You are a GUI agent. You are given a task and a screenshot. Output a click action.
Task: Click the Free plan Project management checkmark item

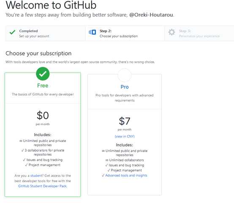[43, 165]
